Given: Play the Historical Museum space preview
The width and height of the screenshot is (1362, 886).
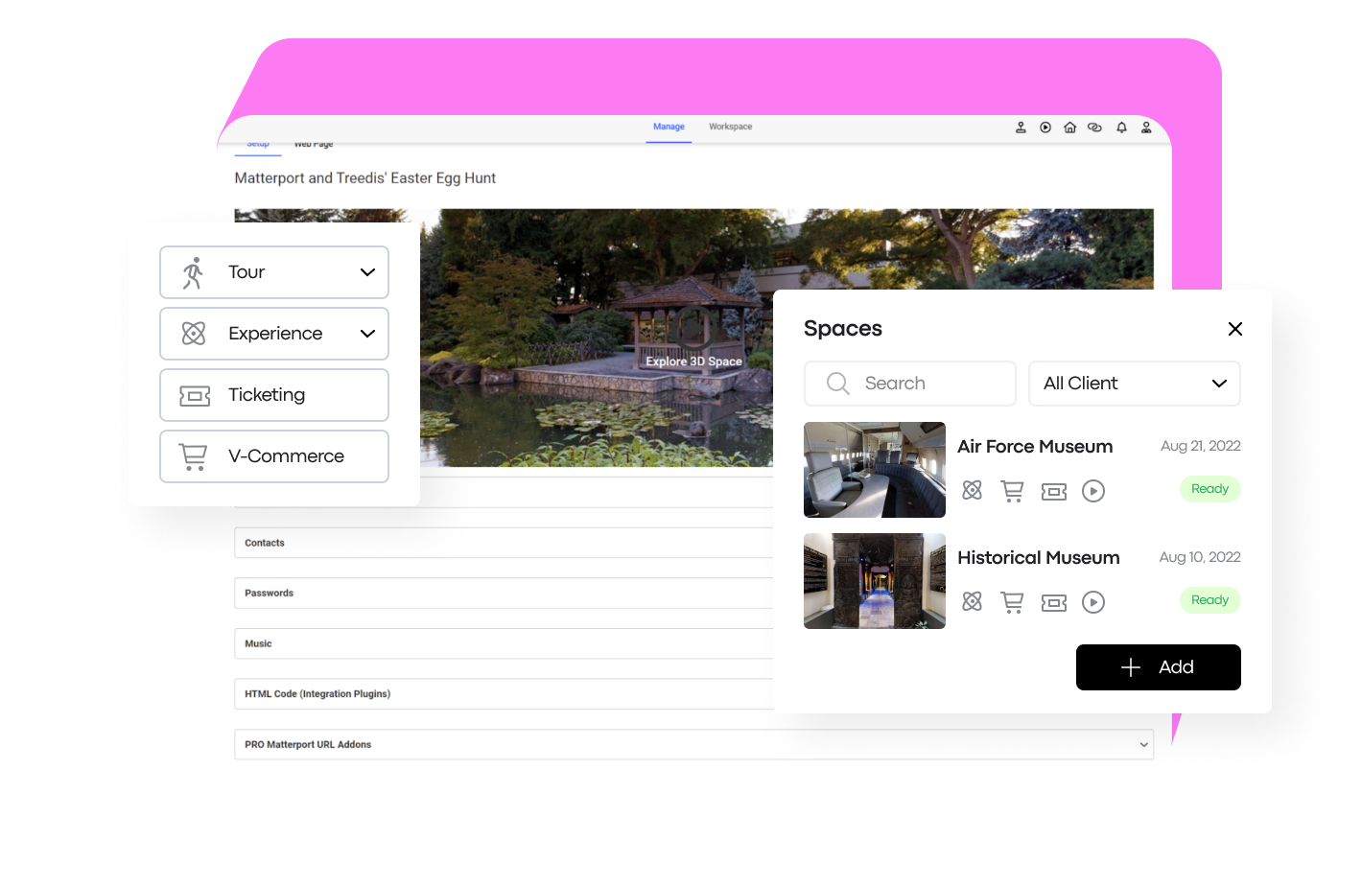Looking at the screenshot, I should coord(1092,601).
